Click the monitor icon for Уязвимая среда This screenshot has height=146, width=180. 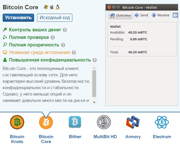[5, 52]
